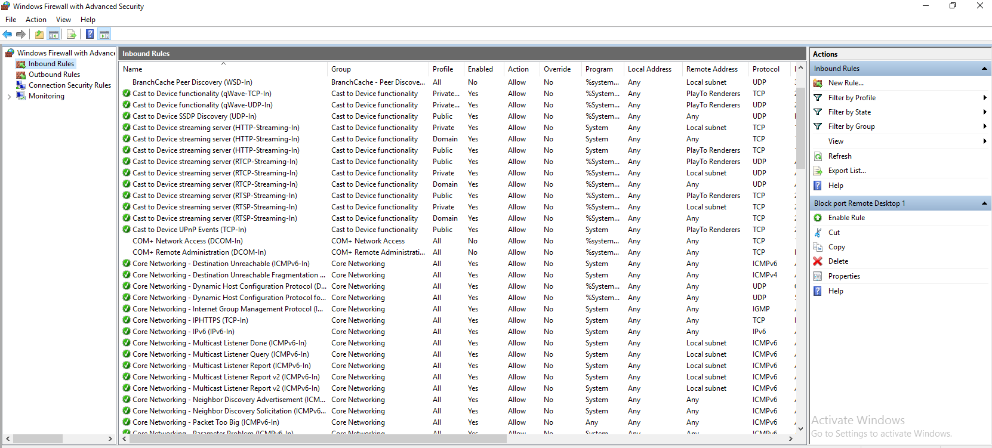The height and width of the screenshot is (448, 992).
Task: Click the rules list scroll-down arrow
Action: coord(801,428)
